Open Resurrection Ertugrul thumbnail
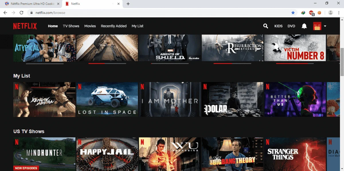Screen dimensions: 344x171 point(232,48)
